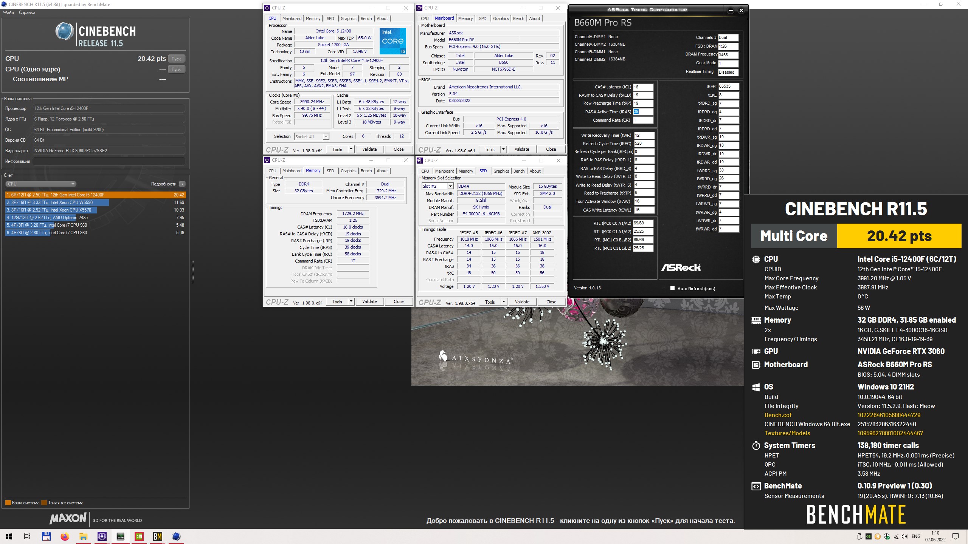Select the Intel Core i7 CPU 860 ranking row

(x=95, y=233)
